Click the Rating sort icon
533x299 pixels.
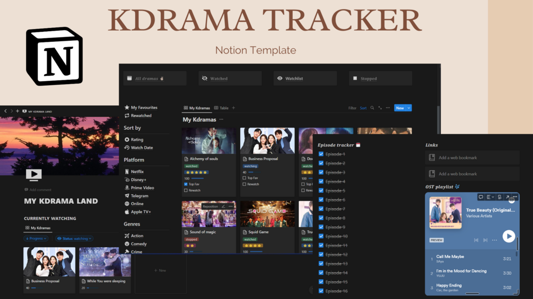coord(127,139)
